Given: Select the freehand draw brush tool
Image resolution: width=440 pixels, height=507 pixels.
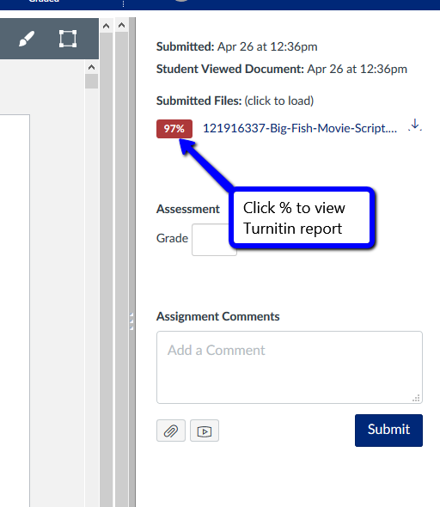Looking at the screenshot, I should [x=27, y=39].
